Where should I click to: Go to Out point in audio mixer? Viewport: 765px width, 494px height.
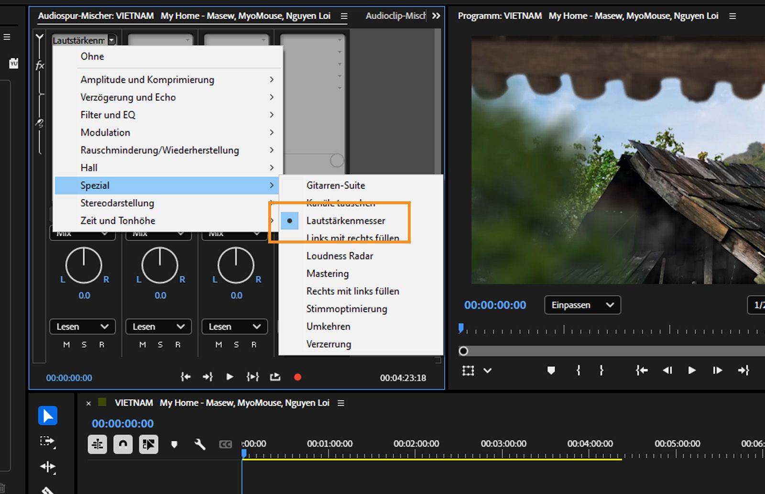click(208, 377)
